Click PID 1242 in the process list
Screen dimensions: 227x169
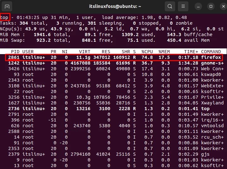[x=14, y=63]
